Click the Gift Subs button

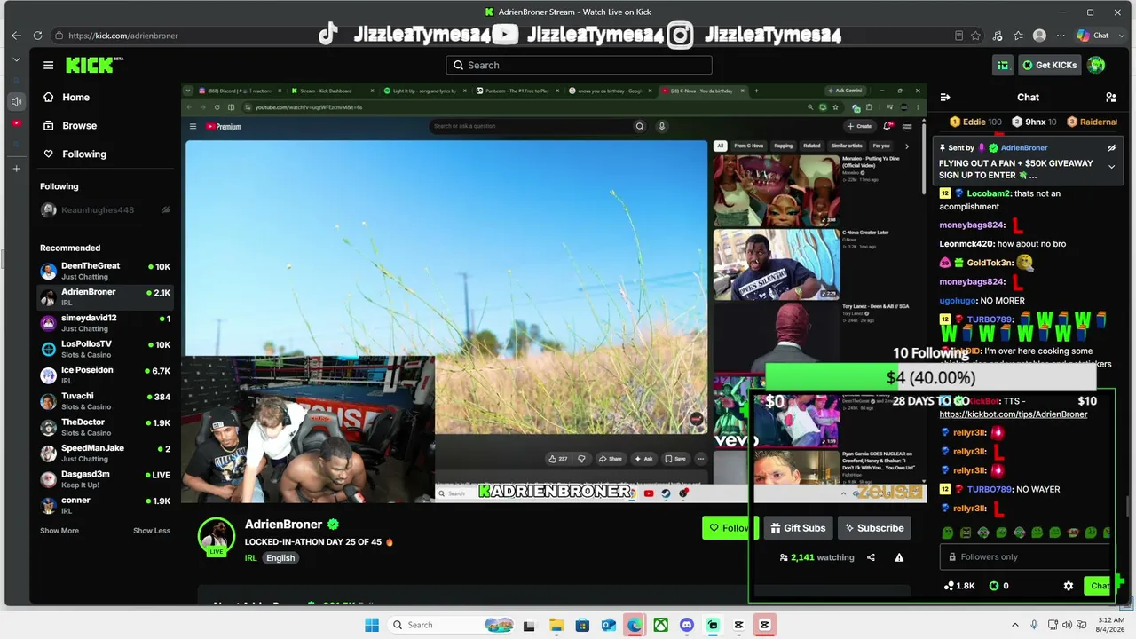(798, 528)
